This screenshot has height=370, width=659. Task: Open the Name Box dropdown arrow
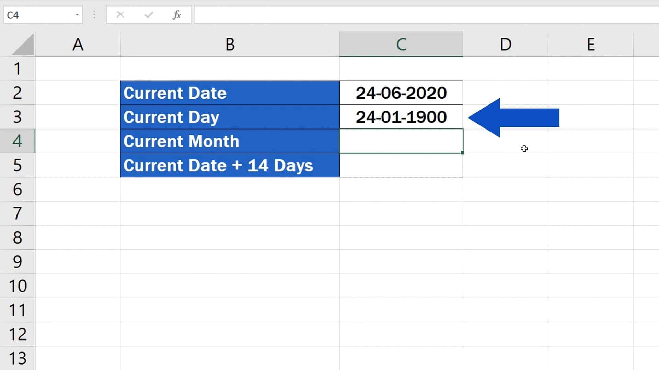pos(77,15)
